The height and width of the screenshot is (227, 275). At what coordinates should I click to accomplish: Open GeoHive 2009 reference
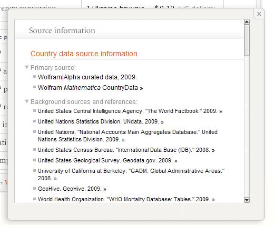click(72, 189)
